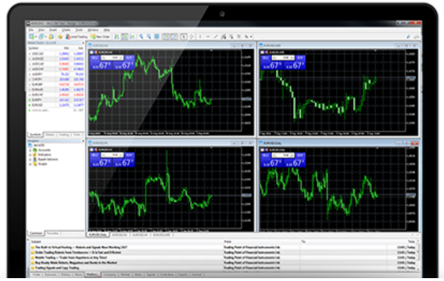Screen dimensions: 444x281
Task: Select the arrows drawing tool
Action: point(246,37)
